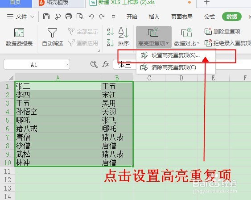The width and height of the screenshot is (251, 200).
Task: Select column B header
Action: 117,78
